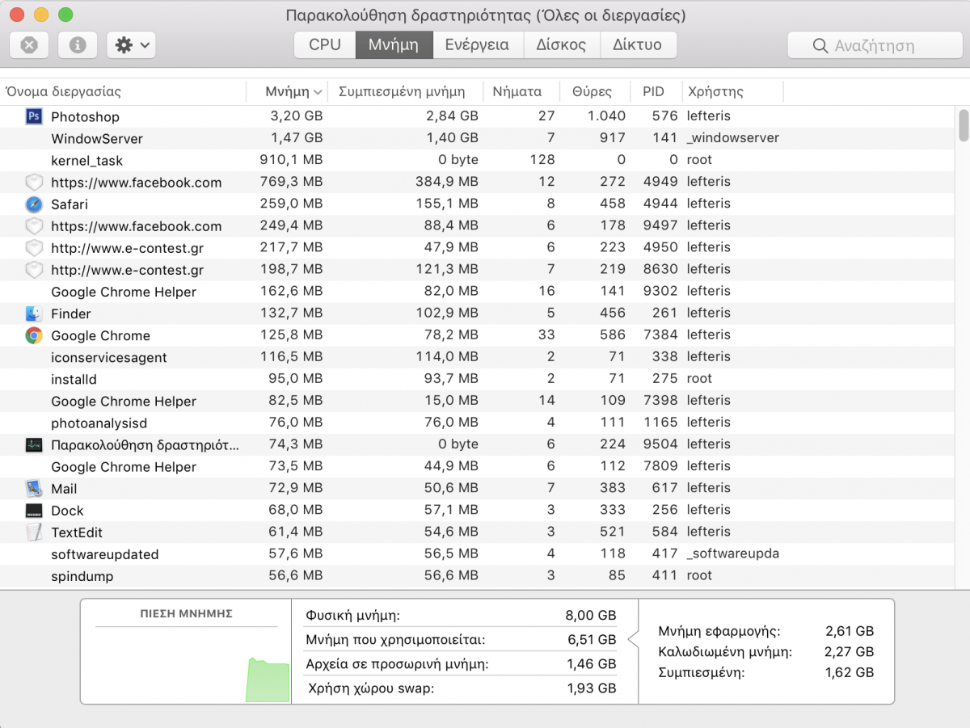Screen dimensions: 970x728
Task: Click Χρήση χώρου swap value 1,93 GB
Action: point(593,688)
